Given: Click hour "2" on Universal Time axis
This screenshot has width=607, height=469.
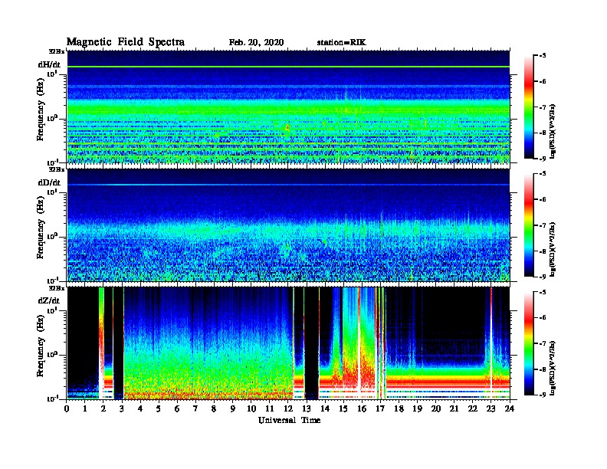Looking at the screenshot, I should (103, 408).
